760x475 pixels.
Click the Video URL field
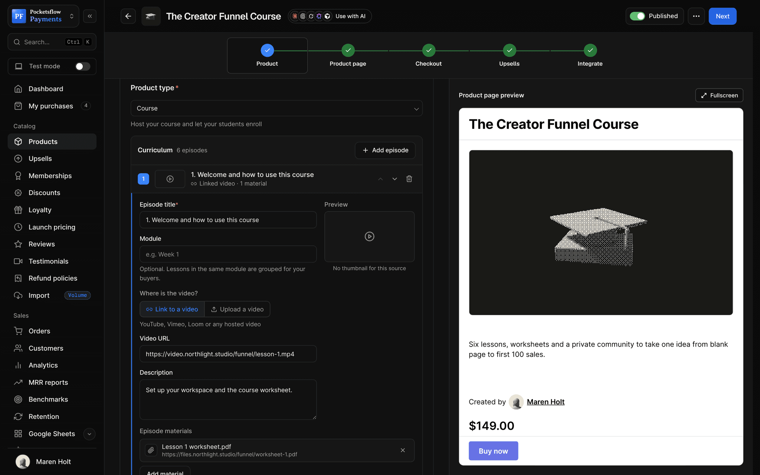[228, 354]
